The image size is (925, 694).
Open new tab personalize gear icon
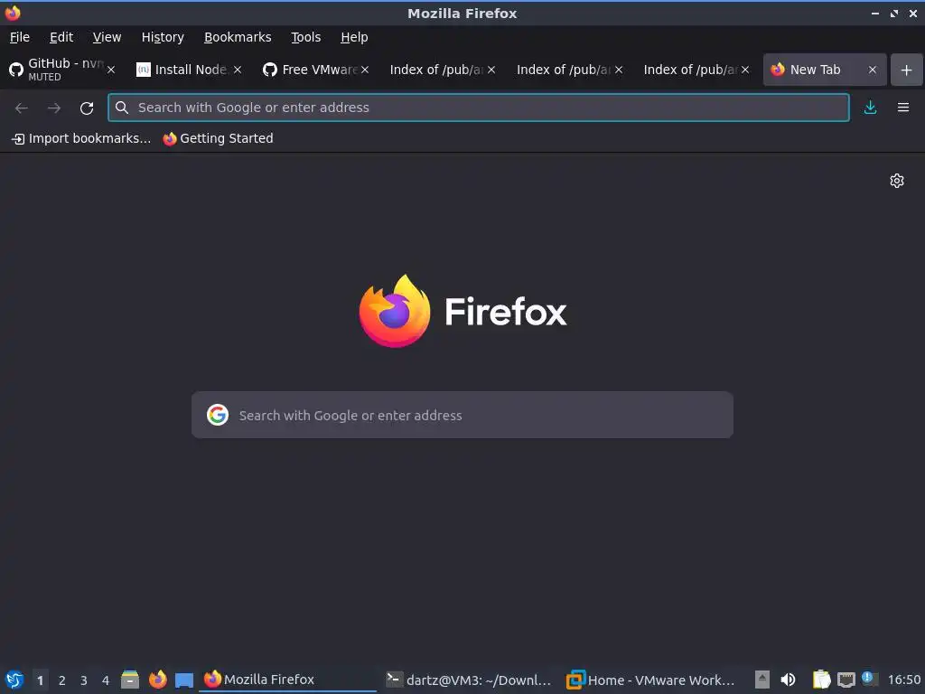[x=897, y=181]
